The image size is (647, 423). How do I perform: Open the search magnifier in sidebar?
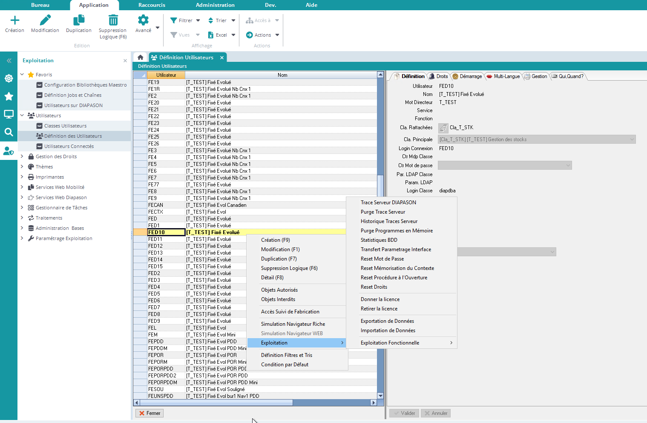[x=9, y=132]
